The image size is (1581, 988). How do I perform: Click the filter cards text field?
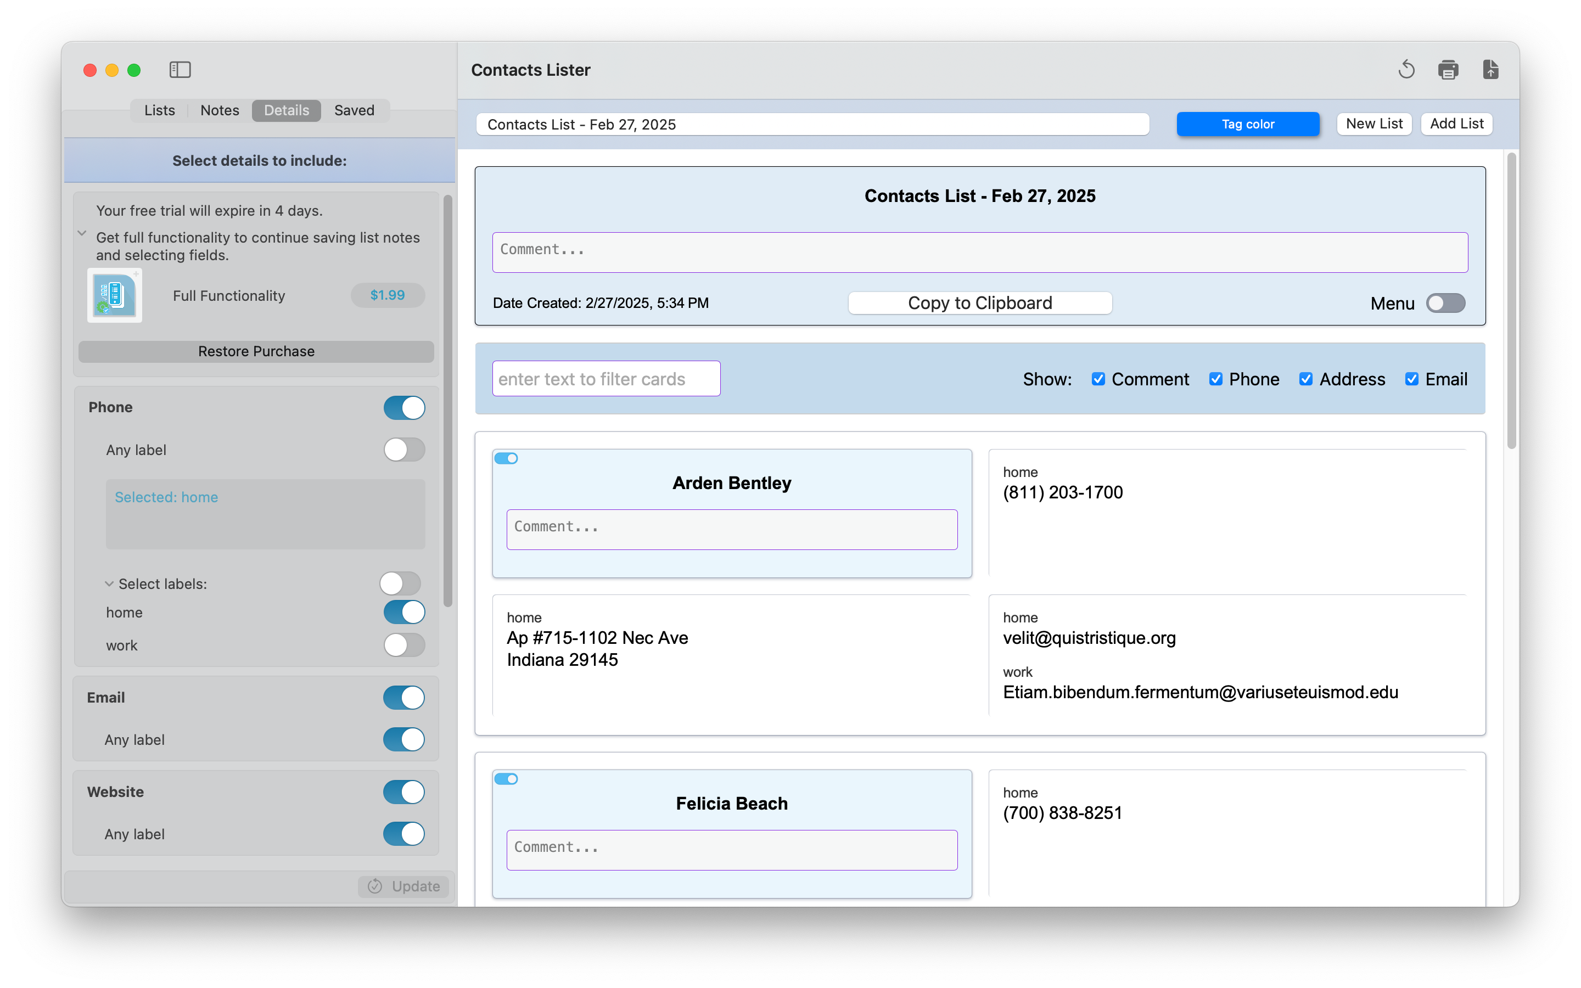(x=606, y=378)
